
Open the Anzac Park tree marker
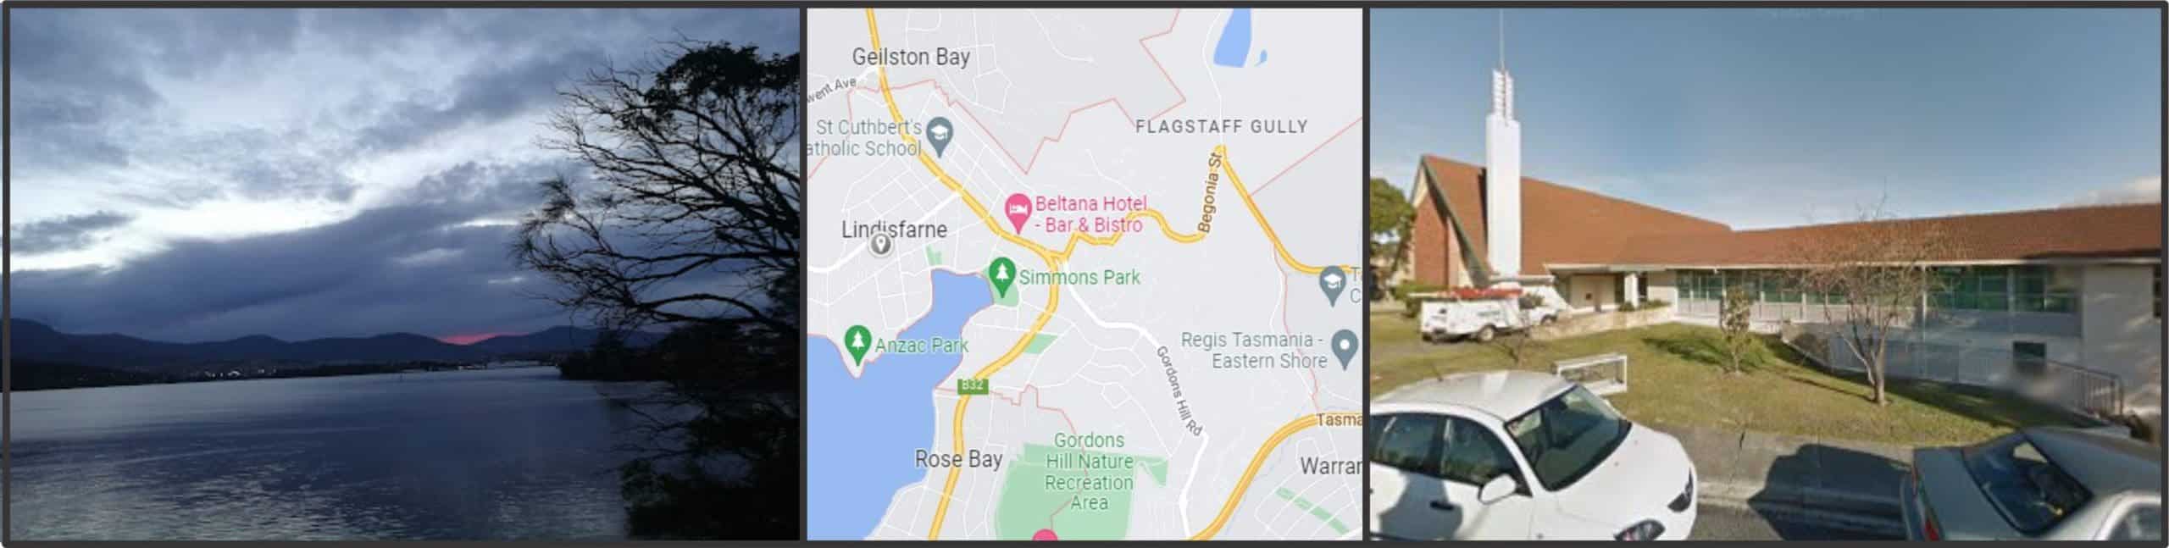858,345
